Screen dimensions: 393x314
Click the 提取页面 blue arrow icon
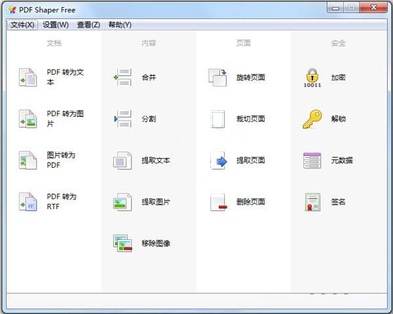coord(219,161)
